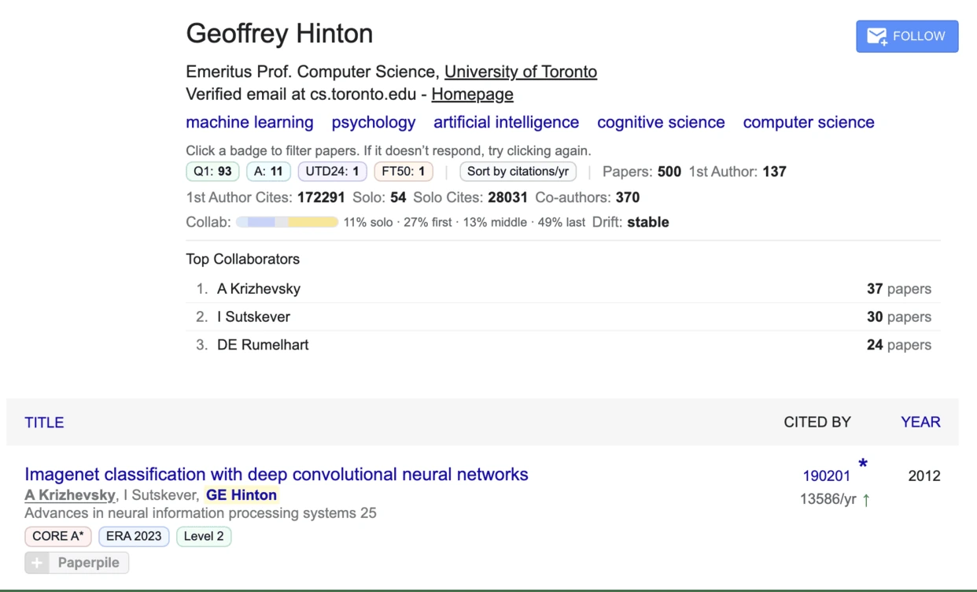
Task: Filter papers by the FT50: 1 badge
Action: pos(403,172)
